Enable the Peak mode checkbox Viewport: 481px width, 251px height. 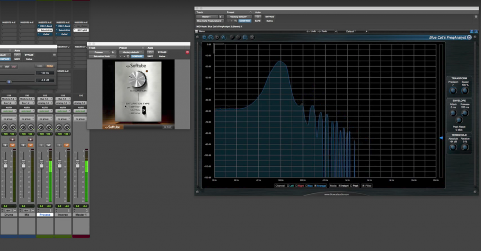point(351,185)
